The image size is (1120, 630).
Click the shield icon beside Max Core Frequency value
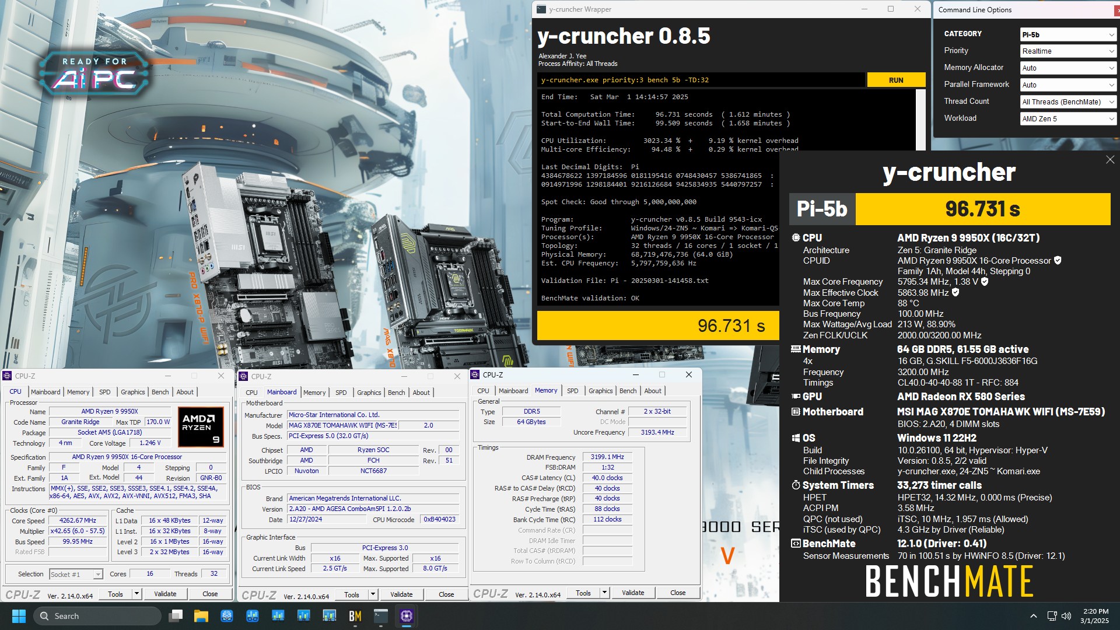click(985, 282)
